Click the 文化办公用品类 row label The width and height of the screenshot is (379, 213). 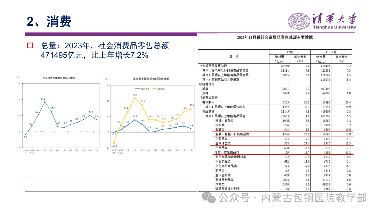click(226, 166)
